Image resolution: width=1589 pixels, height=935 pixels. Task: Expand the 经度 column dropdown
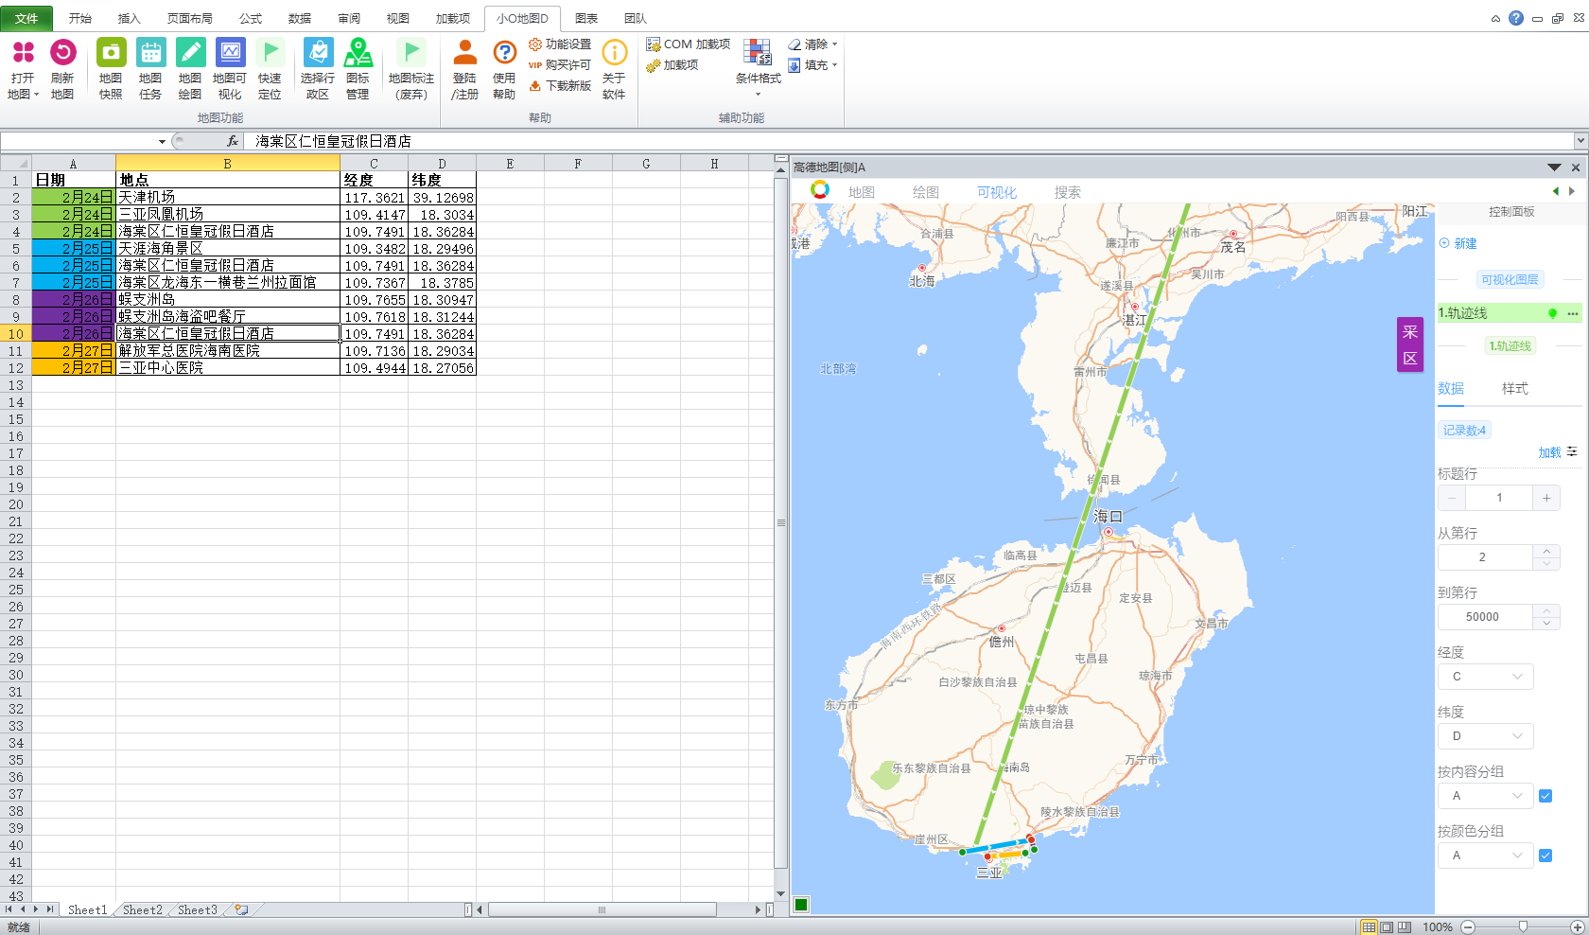coord(1485,677)
